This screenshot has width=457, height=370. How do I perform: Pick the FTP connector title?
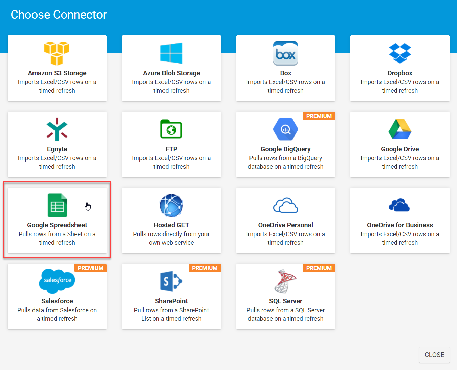[x=171, y=149]
